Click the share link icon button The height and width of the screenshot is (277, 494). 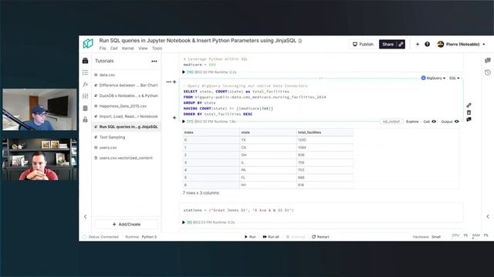[401, 45]
